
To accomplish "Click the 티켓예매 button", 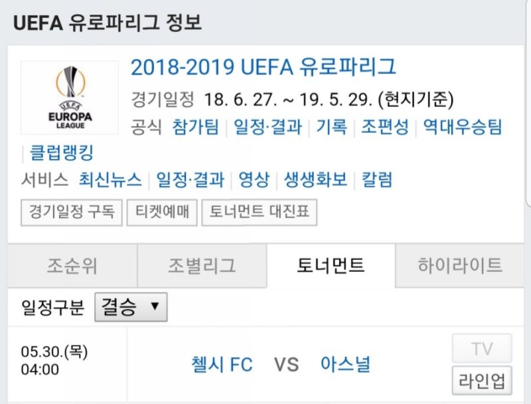I will coord(162,213).
